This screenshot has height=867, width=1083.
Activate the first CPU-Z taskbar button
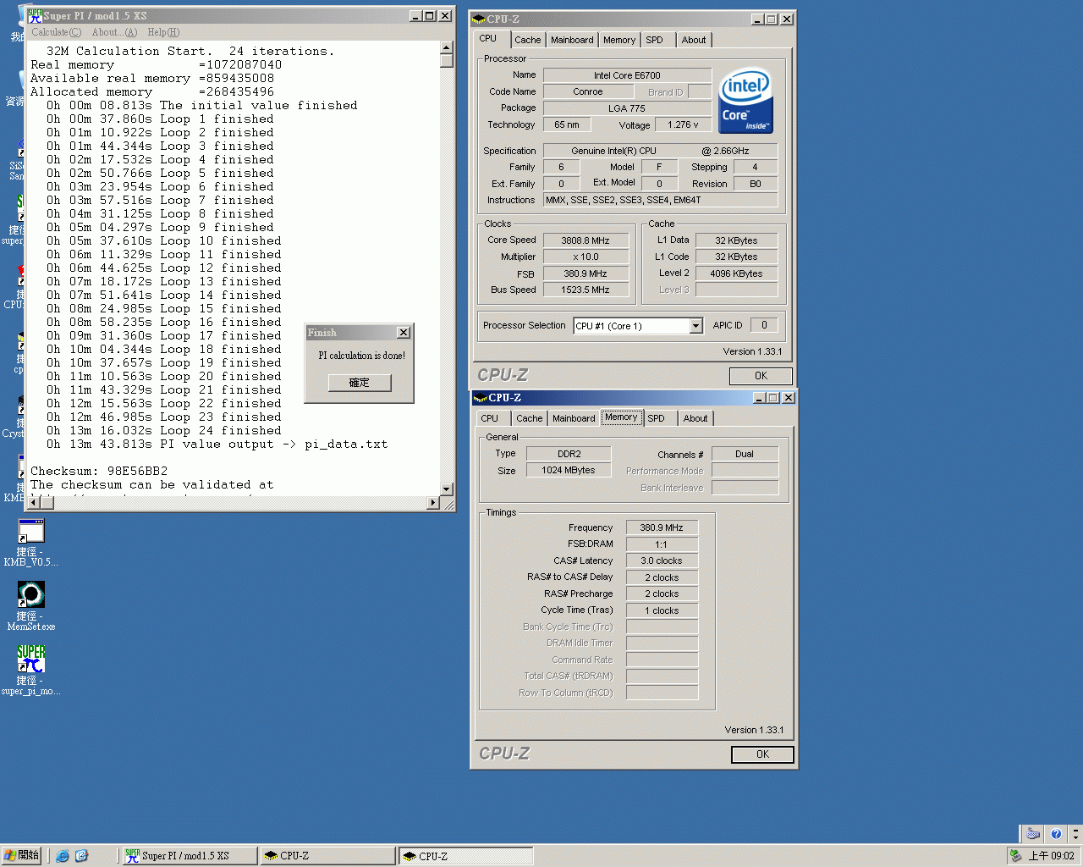tap(328, 856)
